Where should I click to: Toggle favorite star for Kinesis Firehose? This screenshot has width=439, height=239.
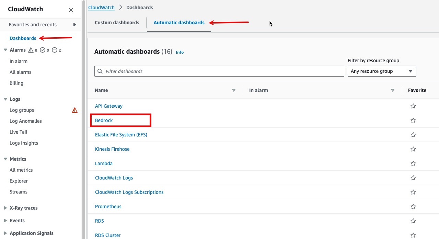coord(413,149)
